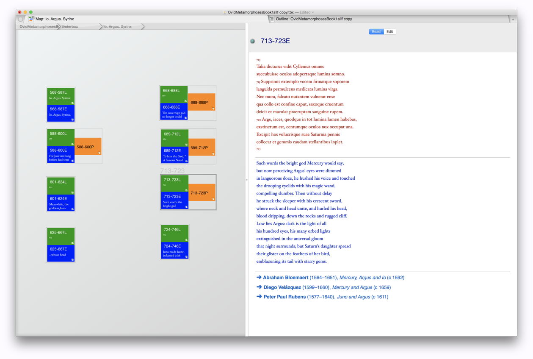Image resolution: width=533 pixels, height=359 pixels.
Task: Open the Mercury and Argus Velázquez link
Action: tap(353, 287)
